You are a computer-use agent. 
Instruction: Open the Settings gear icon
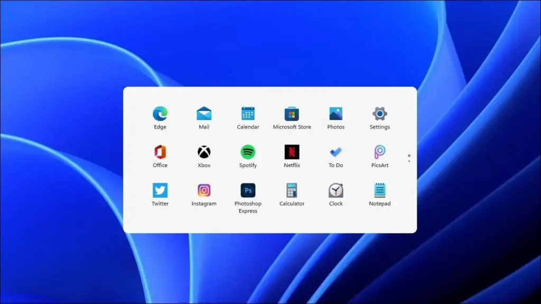click(379, 114)
